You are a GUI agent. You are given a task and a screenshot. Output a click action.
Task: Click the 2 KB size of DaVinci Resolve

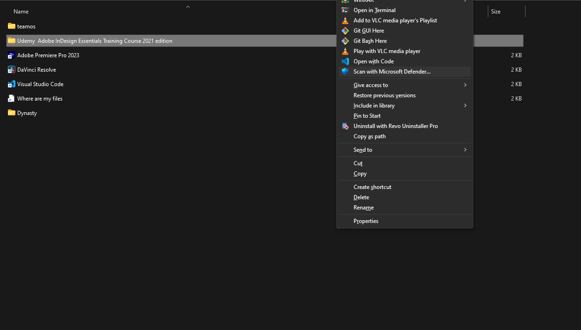(x=516, y=70)
